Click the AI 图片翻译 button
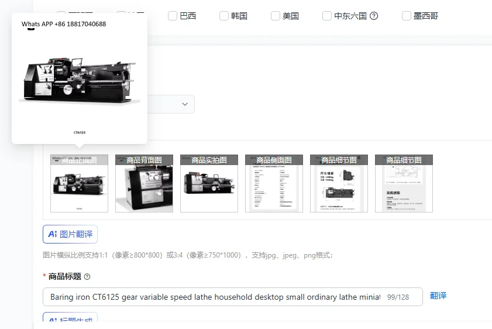The width and height of the screenshot is (492, 329). click(70, 234)
